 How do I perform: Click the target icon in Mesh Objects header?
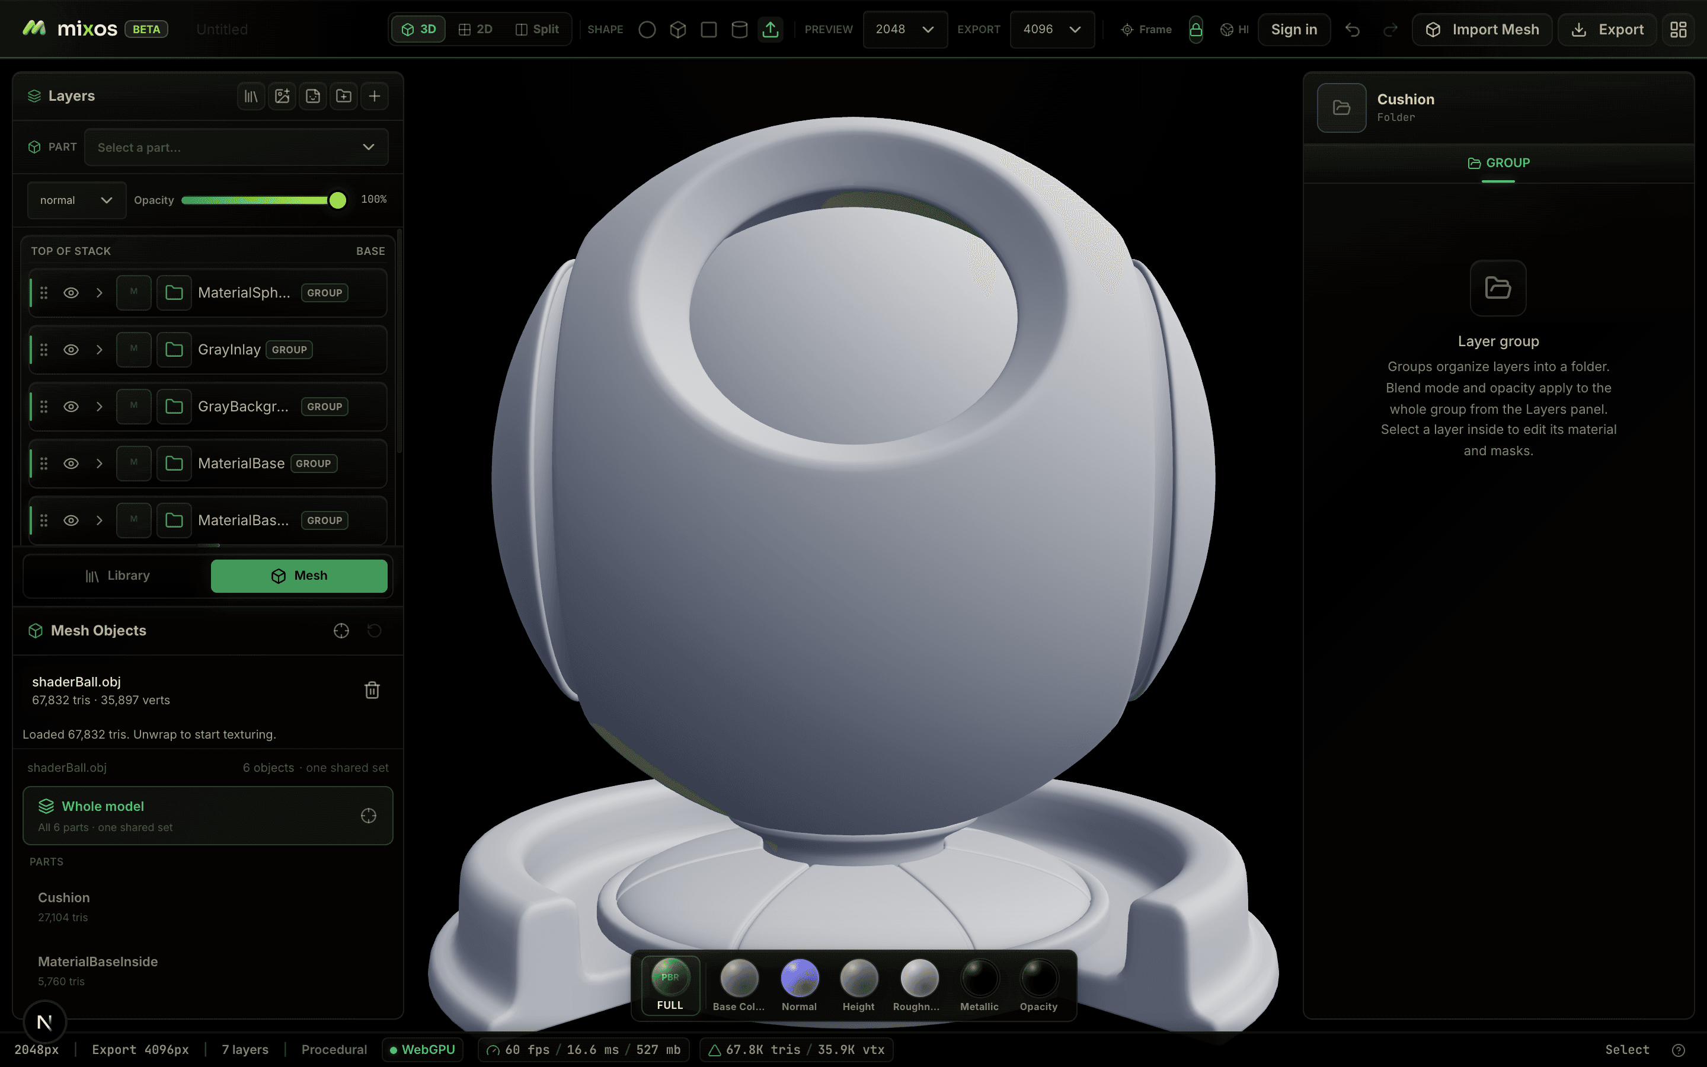point(341,631)
